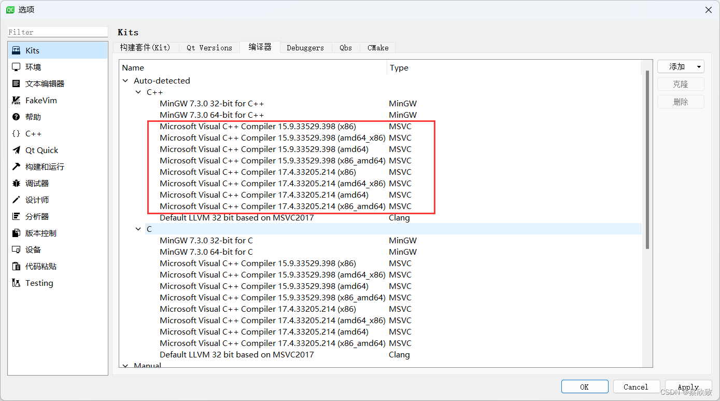
Task: Close the 选项 dialog window
Action: coord(708,10)
